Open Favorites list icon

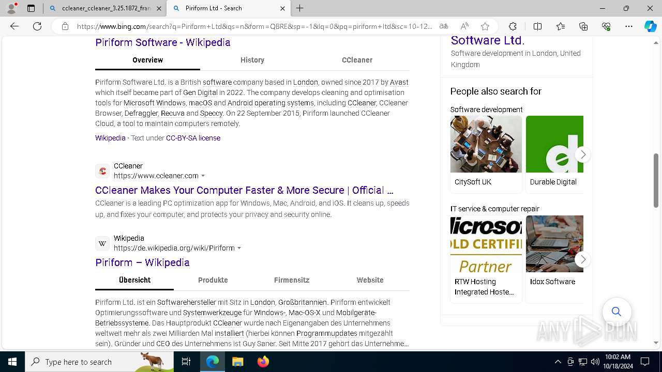tap(561, 26)
